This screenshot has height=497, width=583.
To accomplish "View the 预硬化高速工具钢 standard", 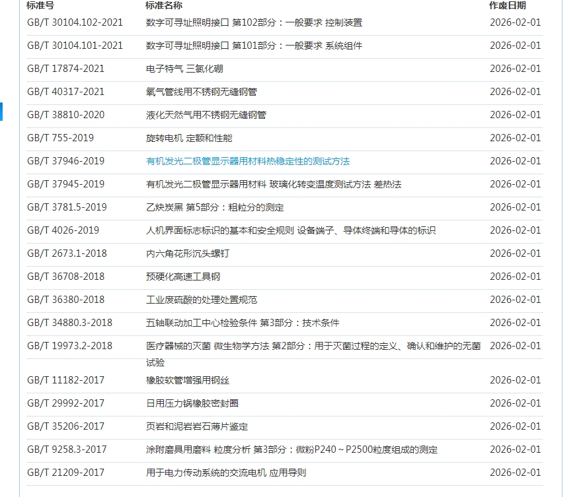I will (183, 277).
